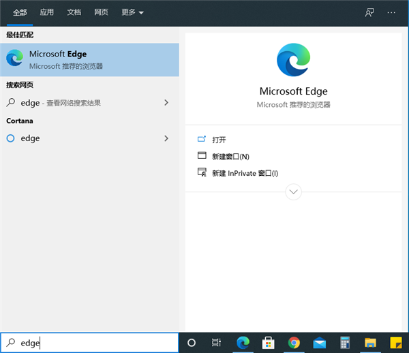This screenshot has height=353, width=409.
Task: Expand web search result arrow for edge
Action: click(166, 102)
